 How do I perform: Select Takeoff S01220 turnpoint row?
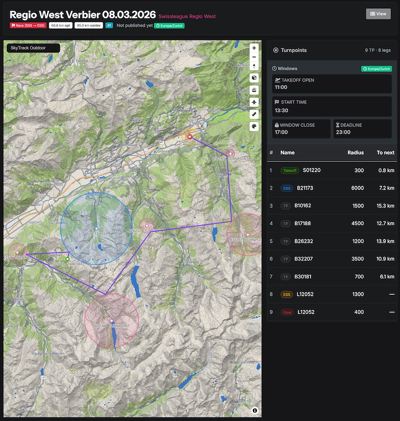(332, 171)
